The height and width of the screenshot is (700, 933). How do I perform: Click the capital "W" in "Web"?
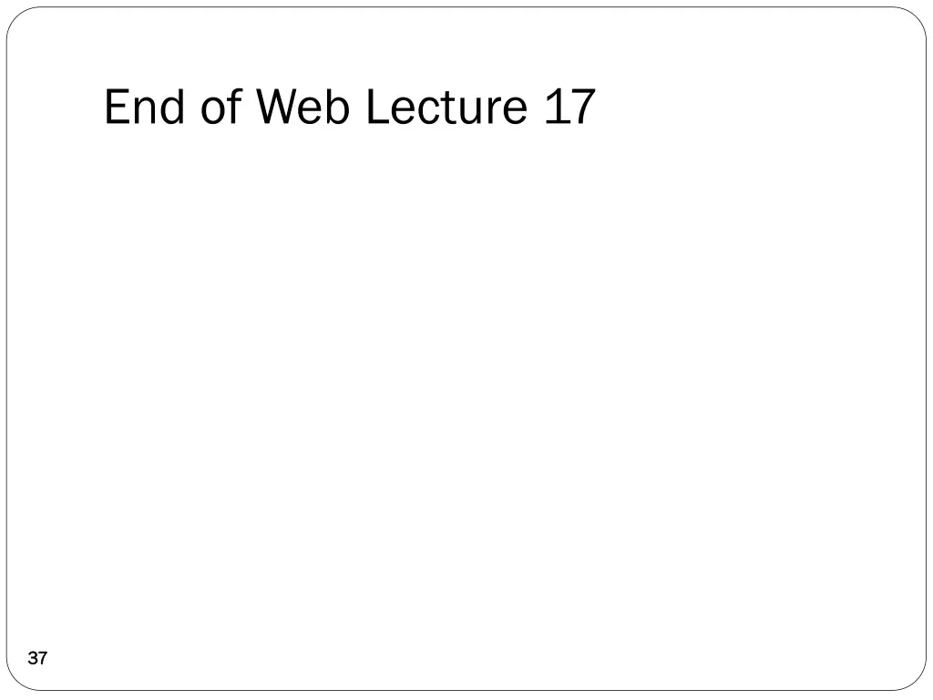tap(277, 108)
